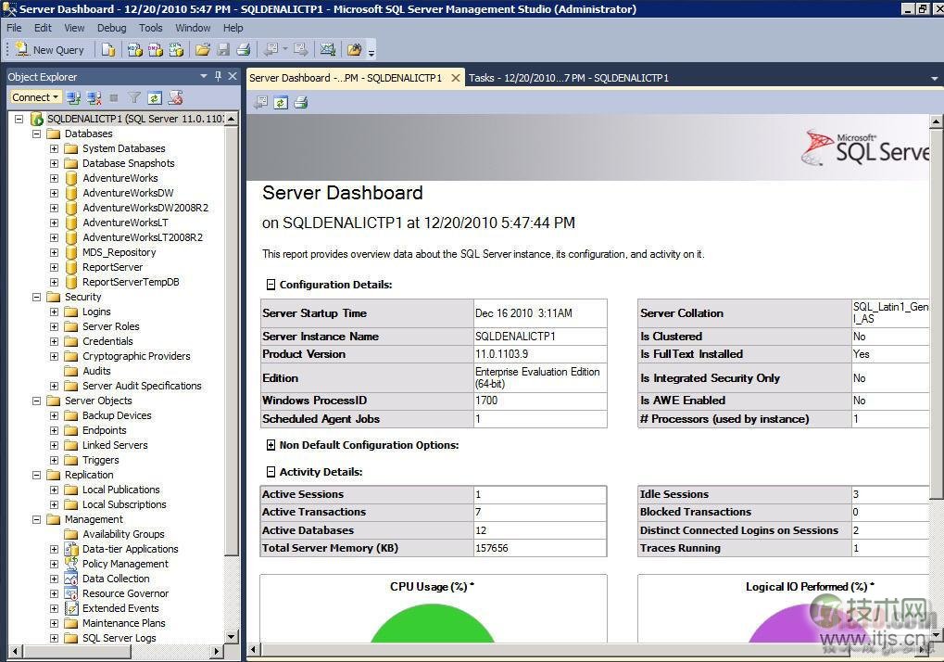Image resolution: width=944 pixels, height=662 pixels.
Task: Click the Navigate Forward toolbar icon
Action: pos(301,50)
